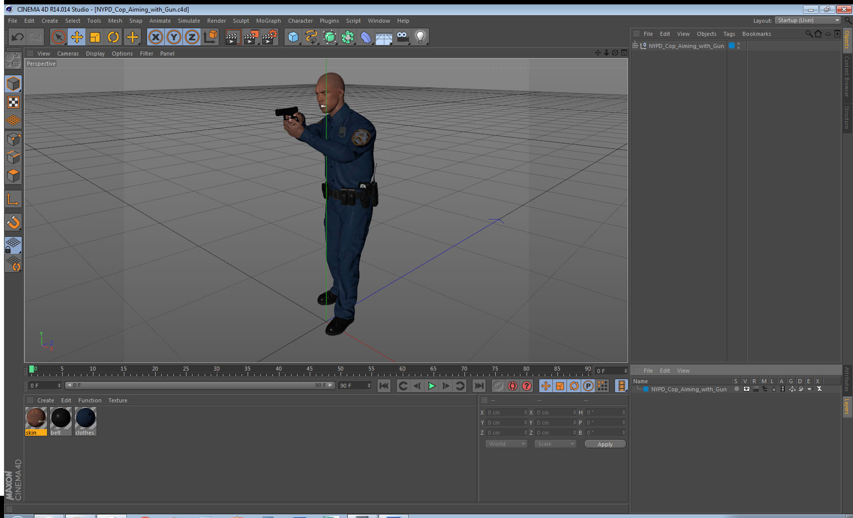This screenshot has height=518, width=853.
Task: Add a camera object
Action: [x=402, y=37]
